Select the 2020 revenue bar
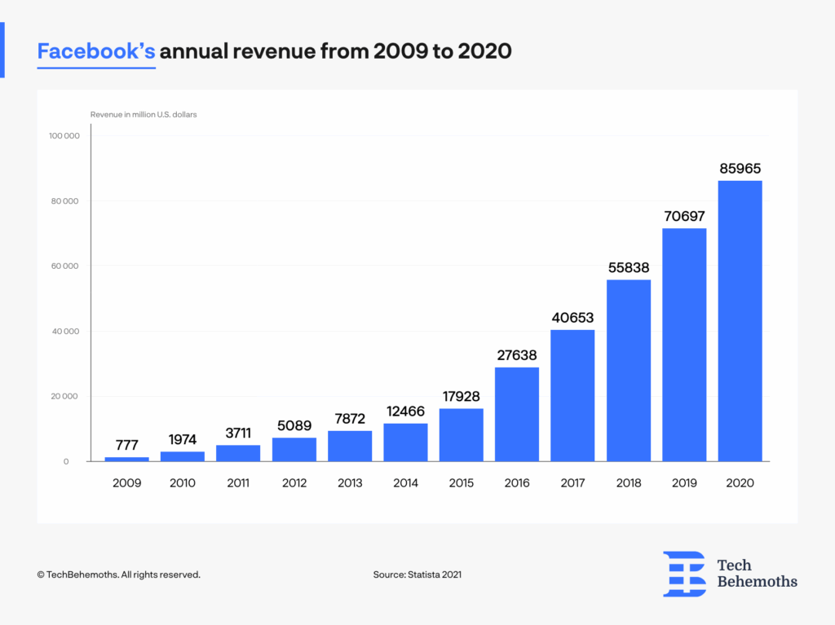Viewport: 835px width, 625px height. [740, 321]
